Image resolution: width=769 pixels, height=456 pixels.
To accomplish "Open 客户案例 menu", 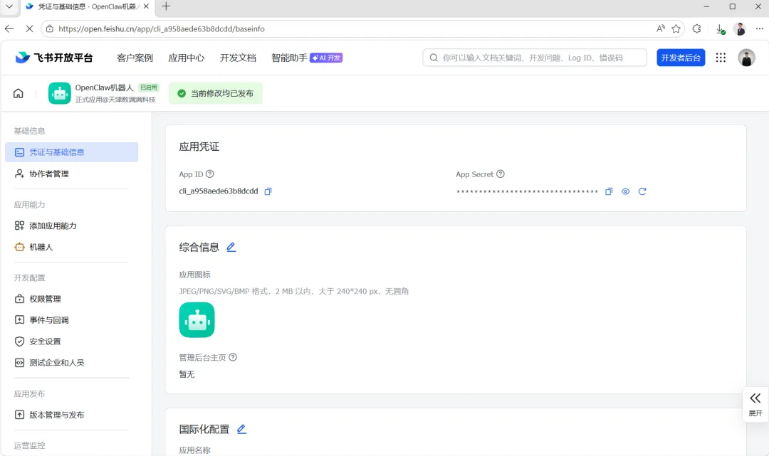I will (135, 58).
